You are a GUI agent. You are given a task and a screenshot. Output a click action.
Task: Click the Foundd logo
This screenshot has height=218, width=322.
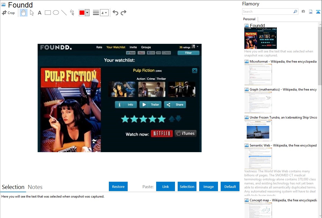pyautogui.click(x=56, y=48)
